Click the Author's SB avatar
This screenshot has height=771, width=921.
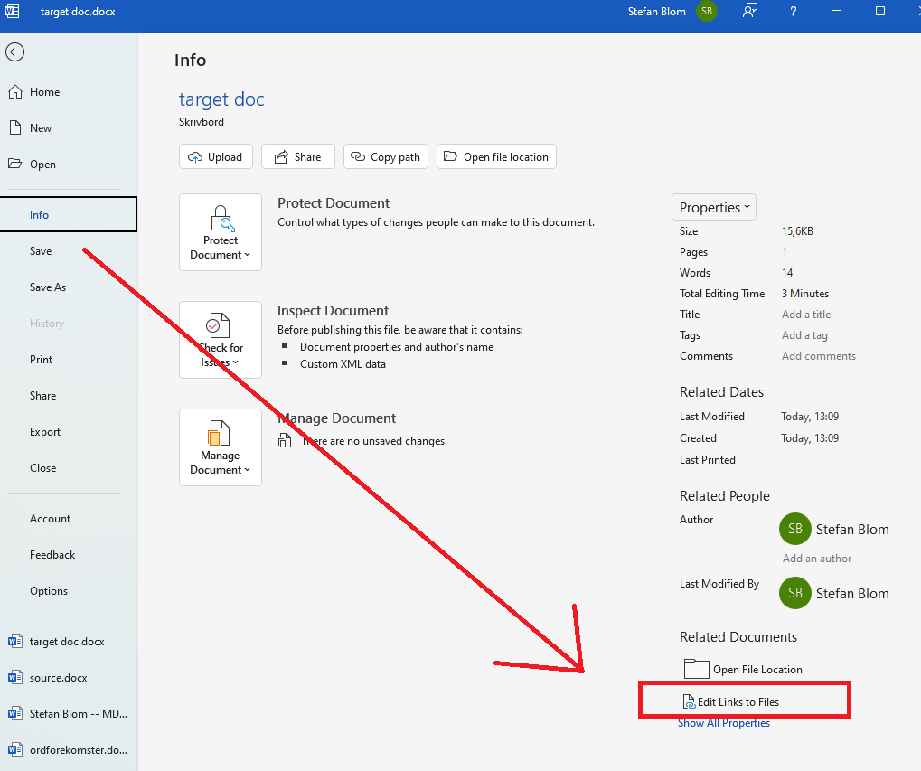pos(794,529)
